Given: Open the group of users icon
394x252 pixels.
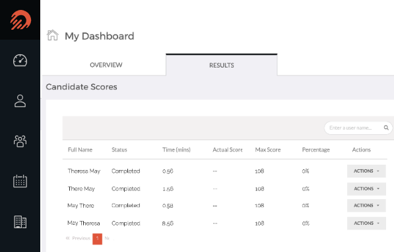Looking at the screenshot, I should (20, 141).
